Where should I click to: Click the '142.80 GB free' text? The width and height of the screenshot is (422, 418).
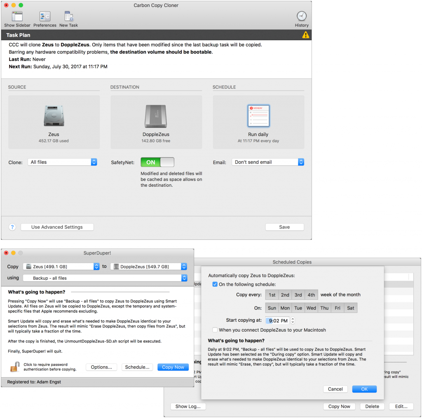pos(156,141)
